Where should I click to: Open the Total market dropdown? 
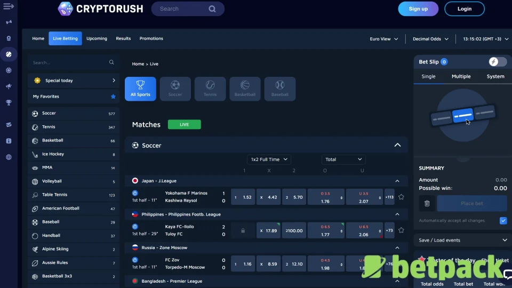click(343, 159)
